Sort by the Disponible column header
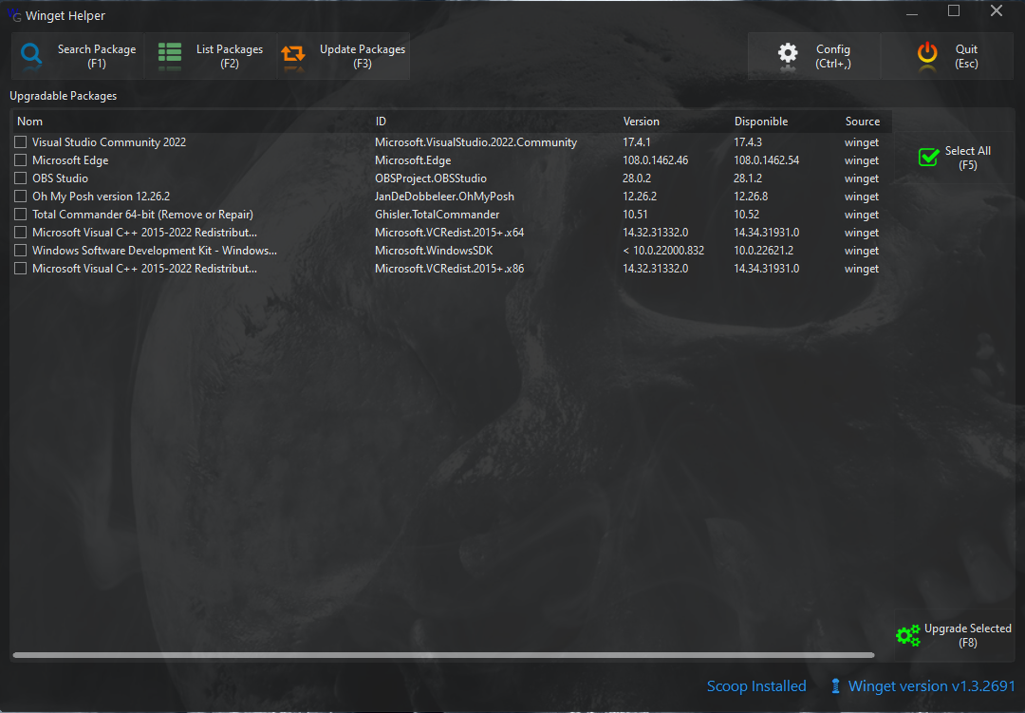 click(x=761, y=122)
